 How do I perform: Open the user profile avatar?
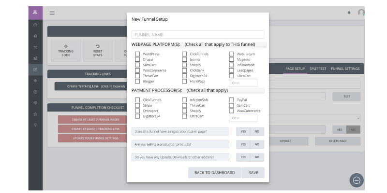361,13
